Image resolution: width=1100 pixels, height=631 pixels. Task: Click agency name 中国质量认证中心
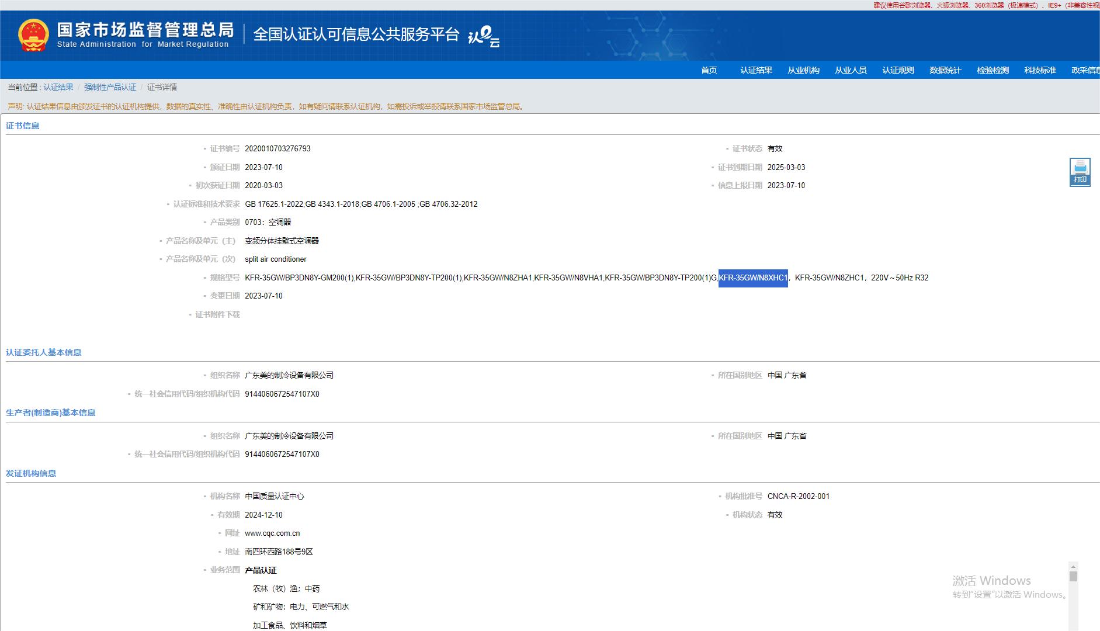click(x=275, y=496)
